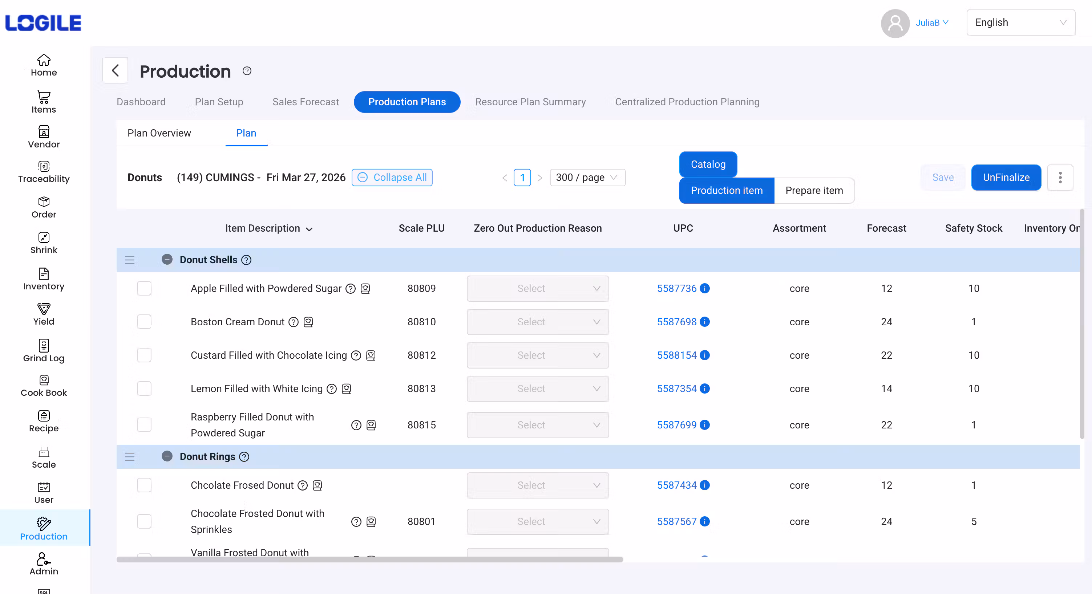Switch to the Plan Setup tab

(219, 102)
